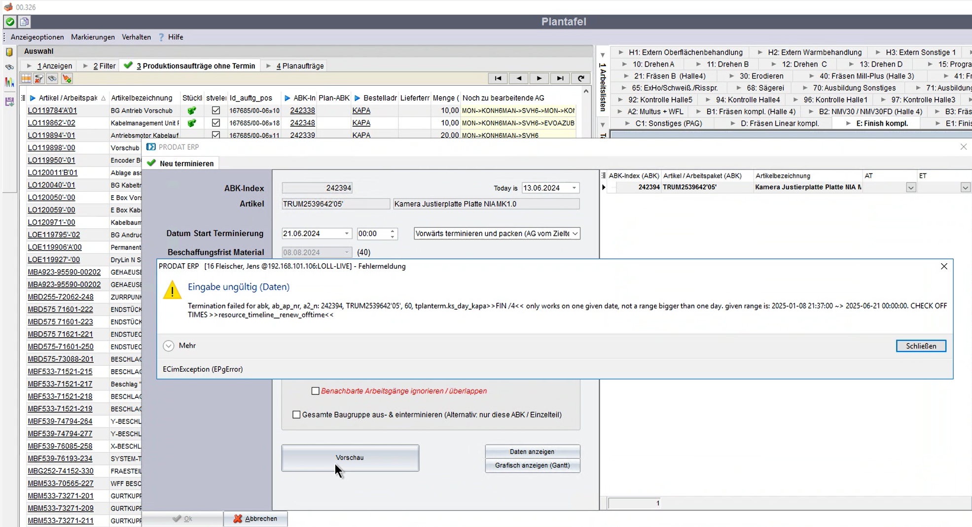Toggle checkbox in row LO119784'A'01
Screen dimensions: 972x527
click(216, 110)
